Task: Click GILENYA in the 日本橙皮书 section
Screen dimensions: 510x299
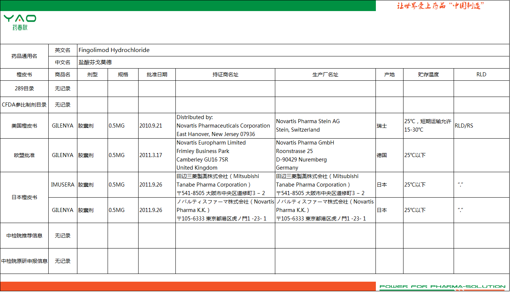Action: pyautogui.click(x=63, y=210)
